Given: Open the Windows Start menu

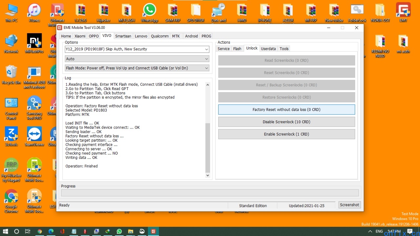Looking at the screenshot, I should point(6,231).
